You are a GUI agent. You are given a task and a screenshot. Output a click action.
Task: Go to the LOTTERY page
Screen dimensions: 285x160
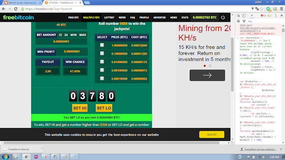pyautogui.click(x=109, y=18)
